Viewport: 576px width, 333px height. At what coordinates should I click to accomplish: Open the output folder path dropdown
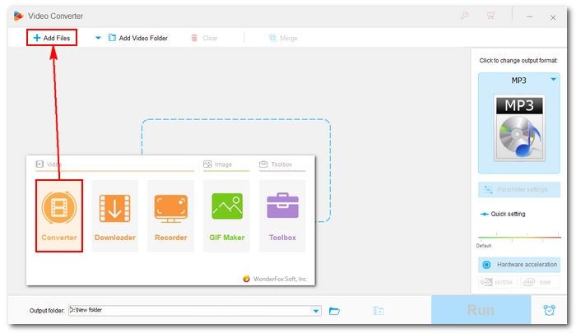[x=316, y=311]
